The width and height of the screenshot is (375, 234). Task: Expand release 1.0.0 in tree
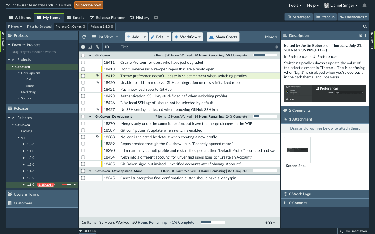pyautogui.click(x=24, y=144)
